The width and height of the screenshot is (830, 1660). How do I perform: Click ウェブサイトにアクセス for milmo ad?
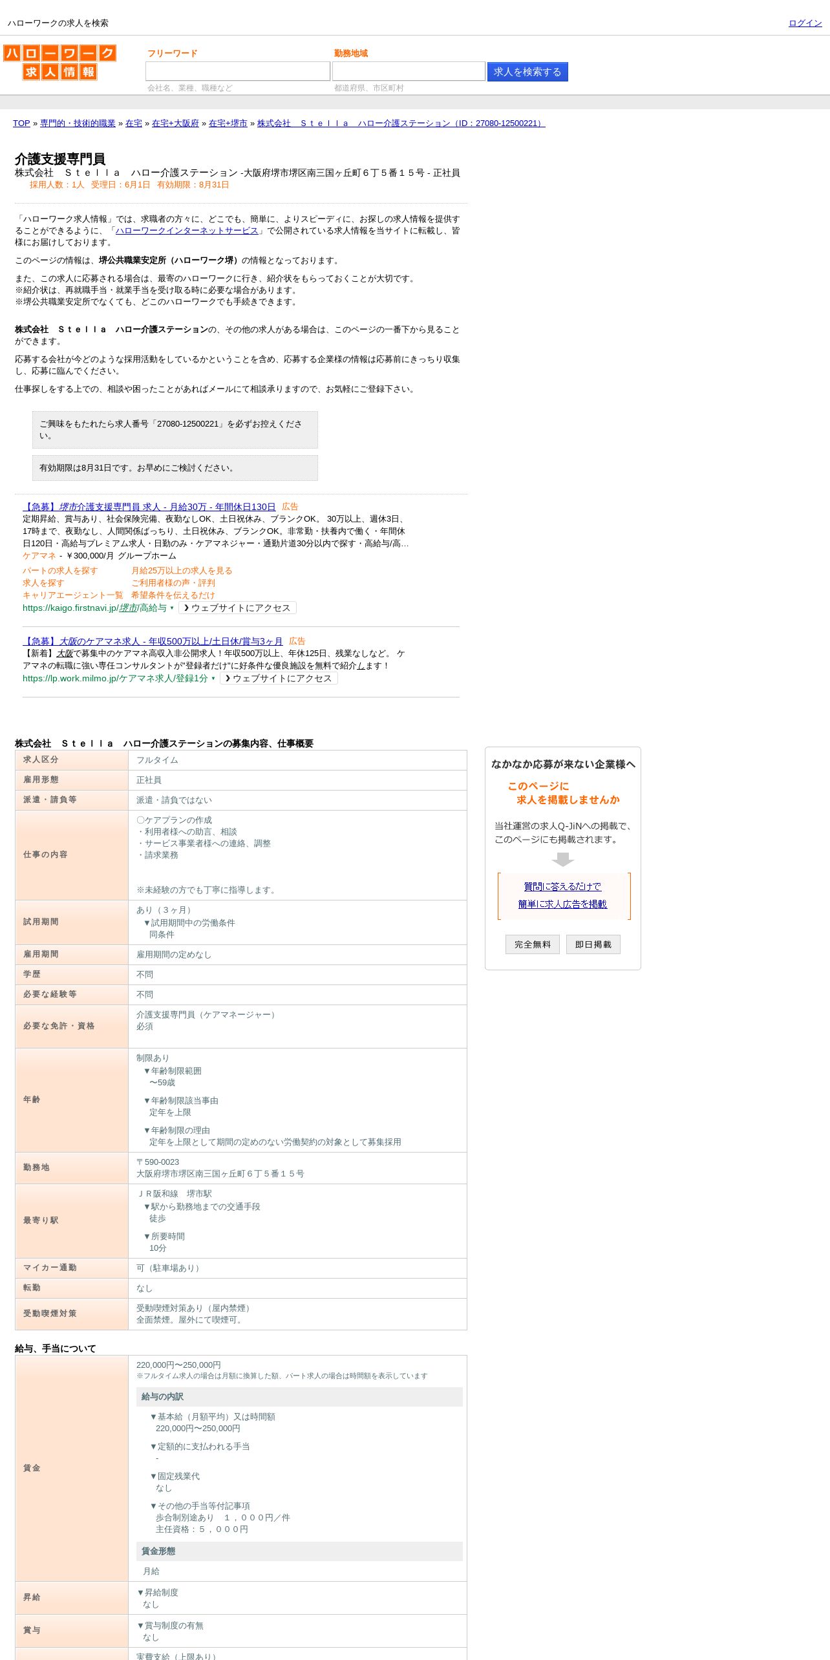click(279, 678)
